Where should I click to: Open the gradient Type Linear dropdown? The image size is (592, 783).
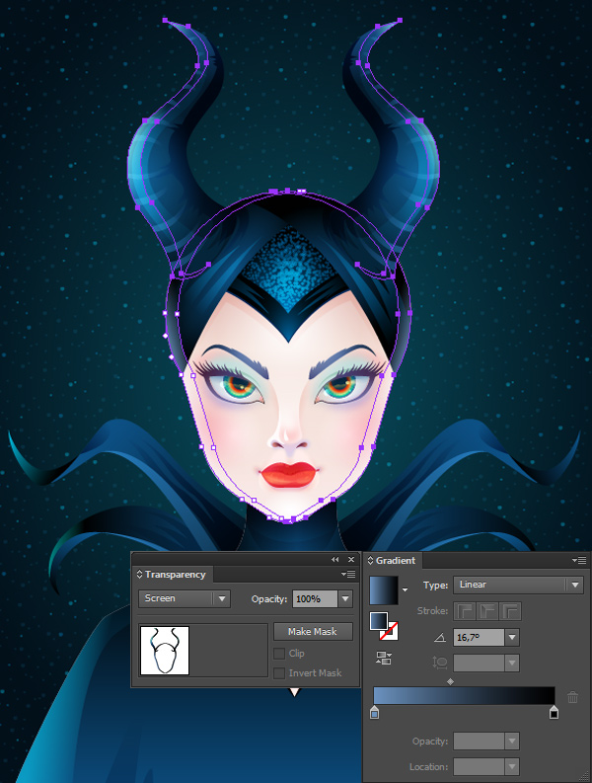(x=518, y=585)
